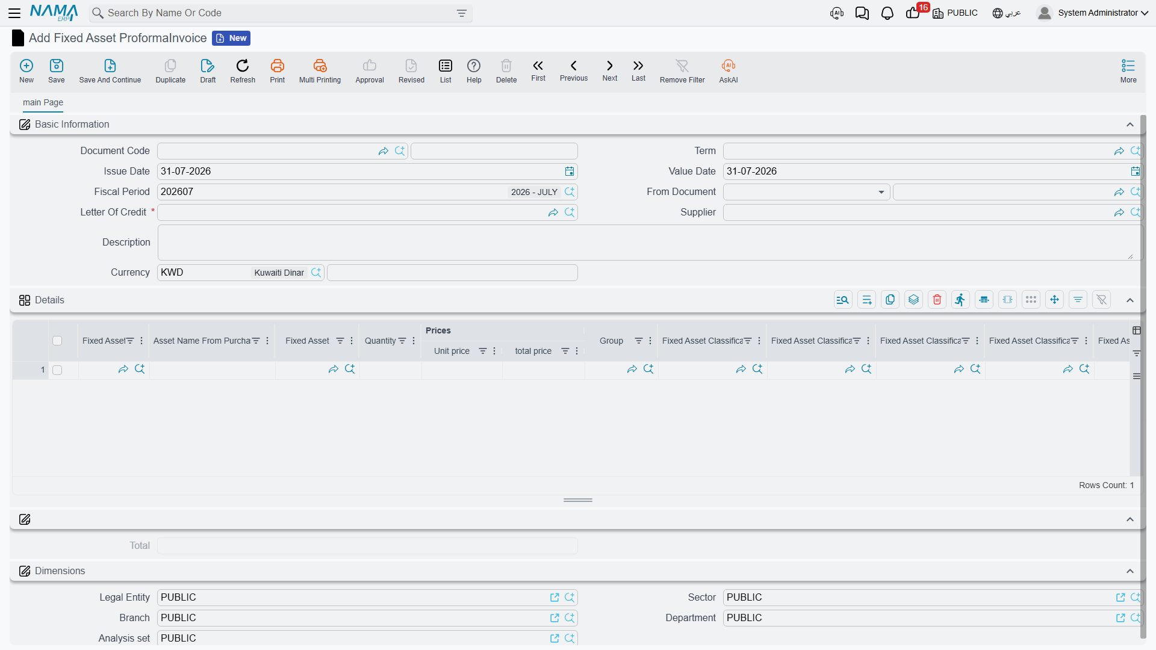Open Help
Image resolution: width=1156 pixels, height=650 pixels.
(474, 70)
